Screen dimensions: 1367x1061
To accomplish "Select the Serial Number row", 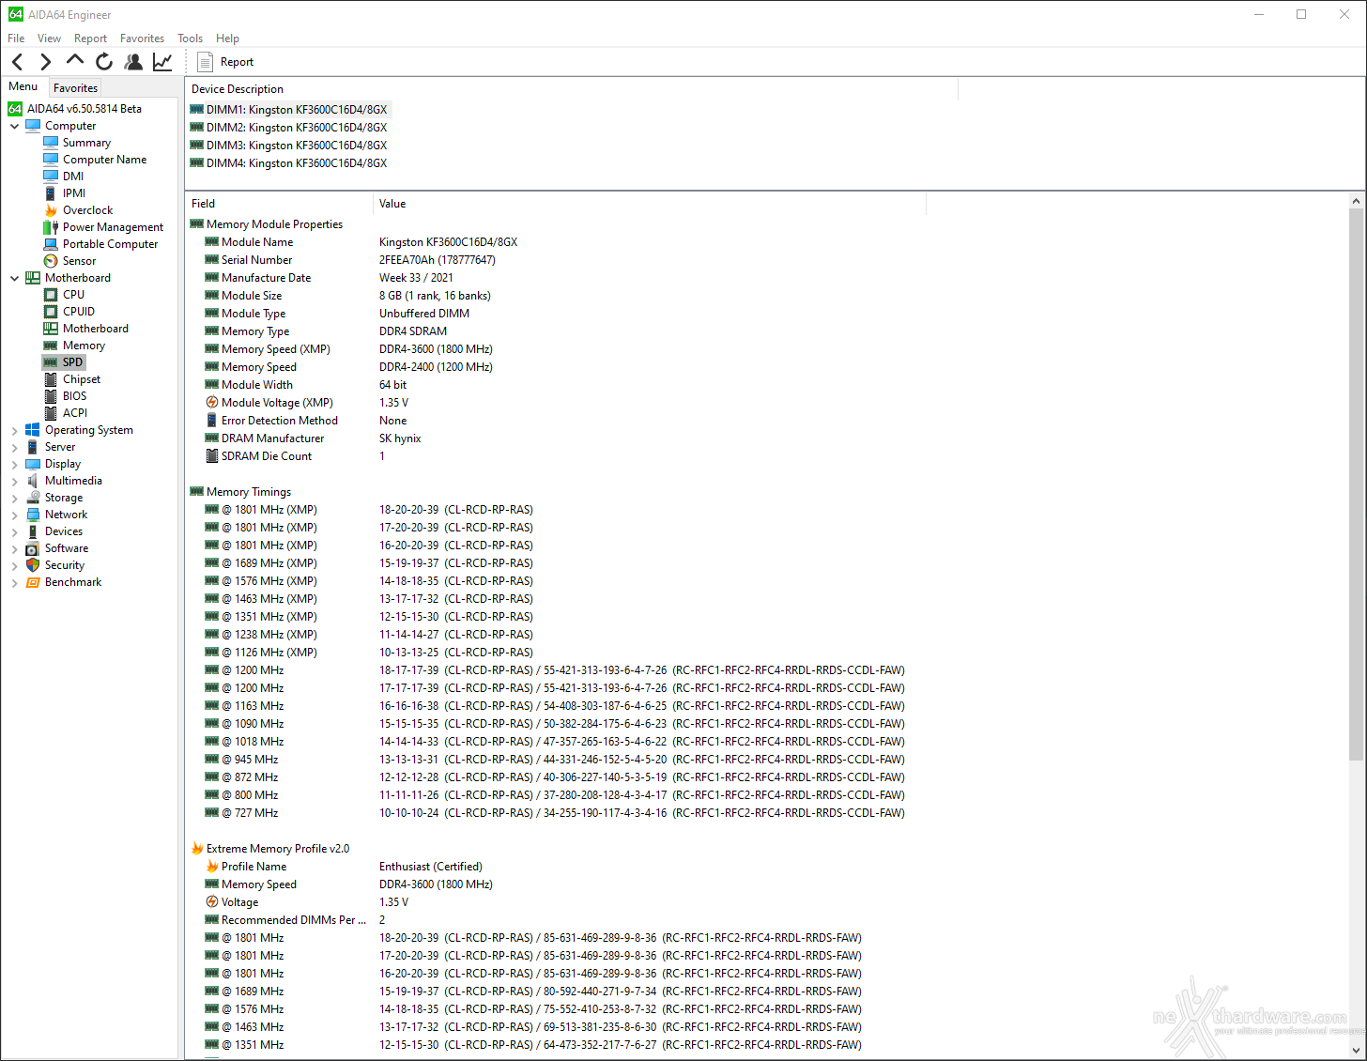I will coord(556,260).
